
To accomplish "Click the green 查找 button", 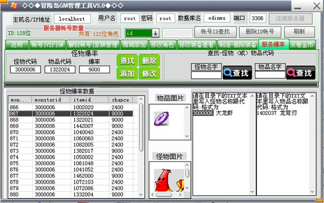I will click(127, 60).
